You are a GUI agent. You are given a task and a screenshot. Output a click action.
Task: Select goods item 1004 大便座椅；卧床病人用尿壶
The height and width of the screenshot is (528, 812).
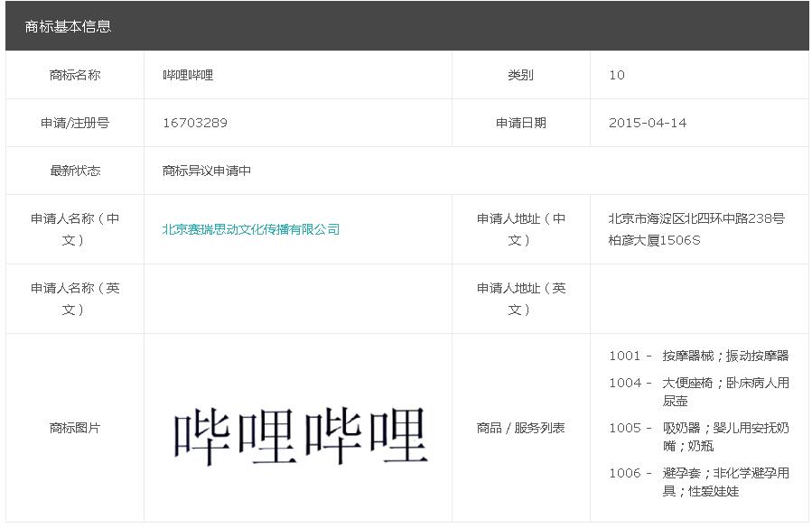click(x=698, y=392)
